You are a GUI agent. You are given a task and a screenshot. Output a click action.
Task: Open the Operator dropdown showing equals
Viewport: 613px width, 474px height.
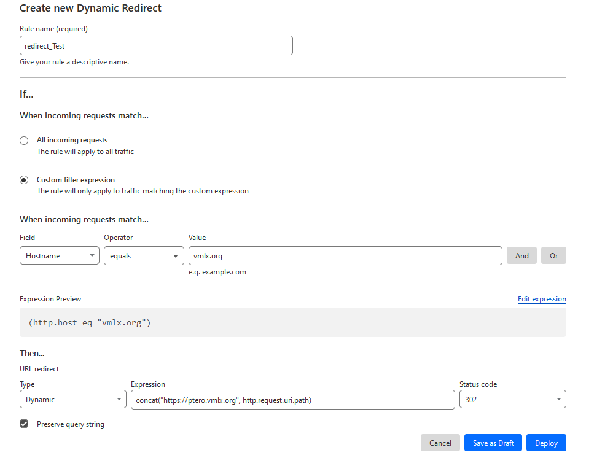tap(143, 256)
